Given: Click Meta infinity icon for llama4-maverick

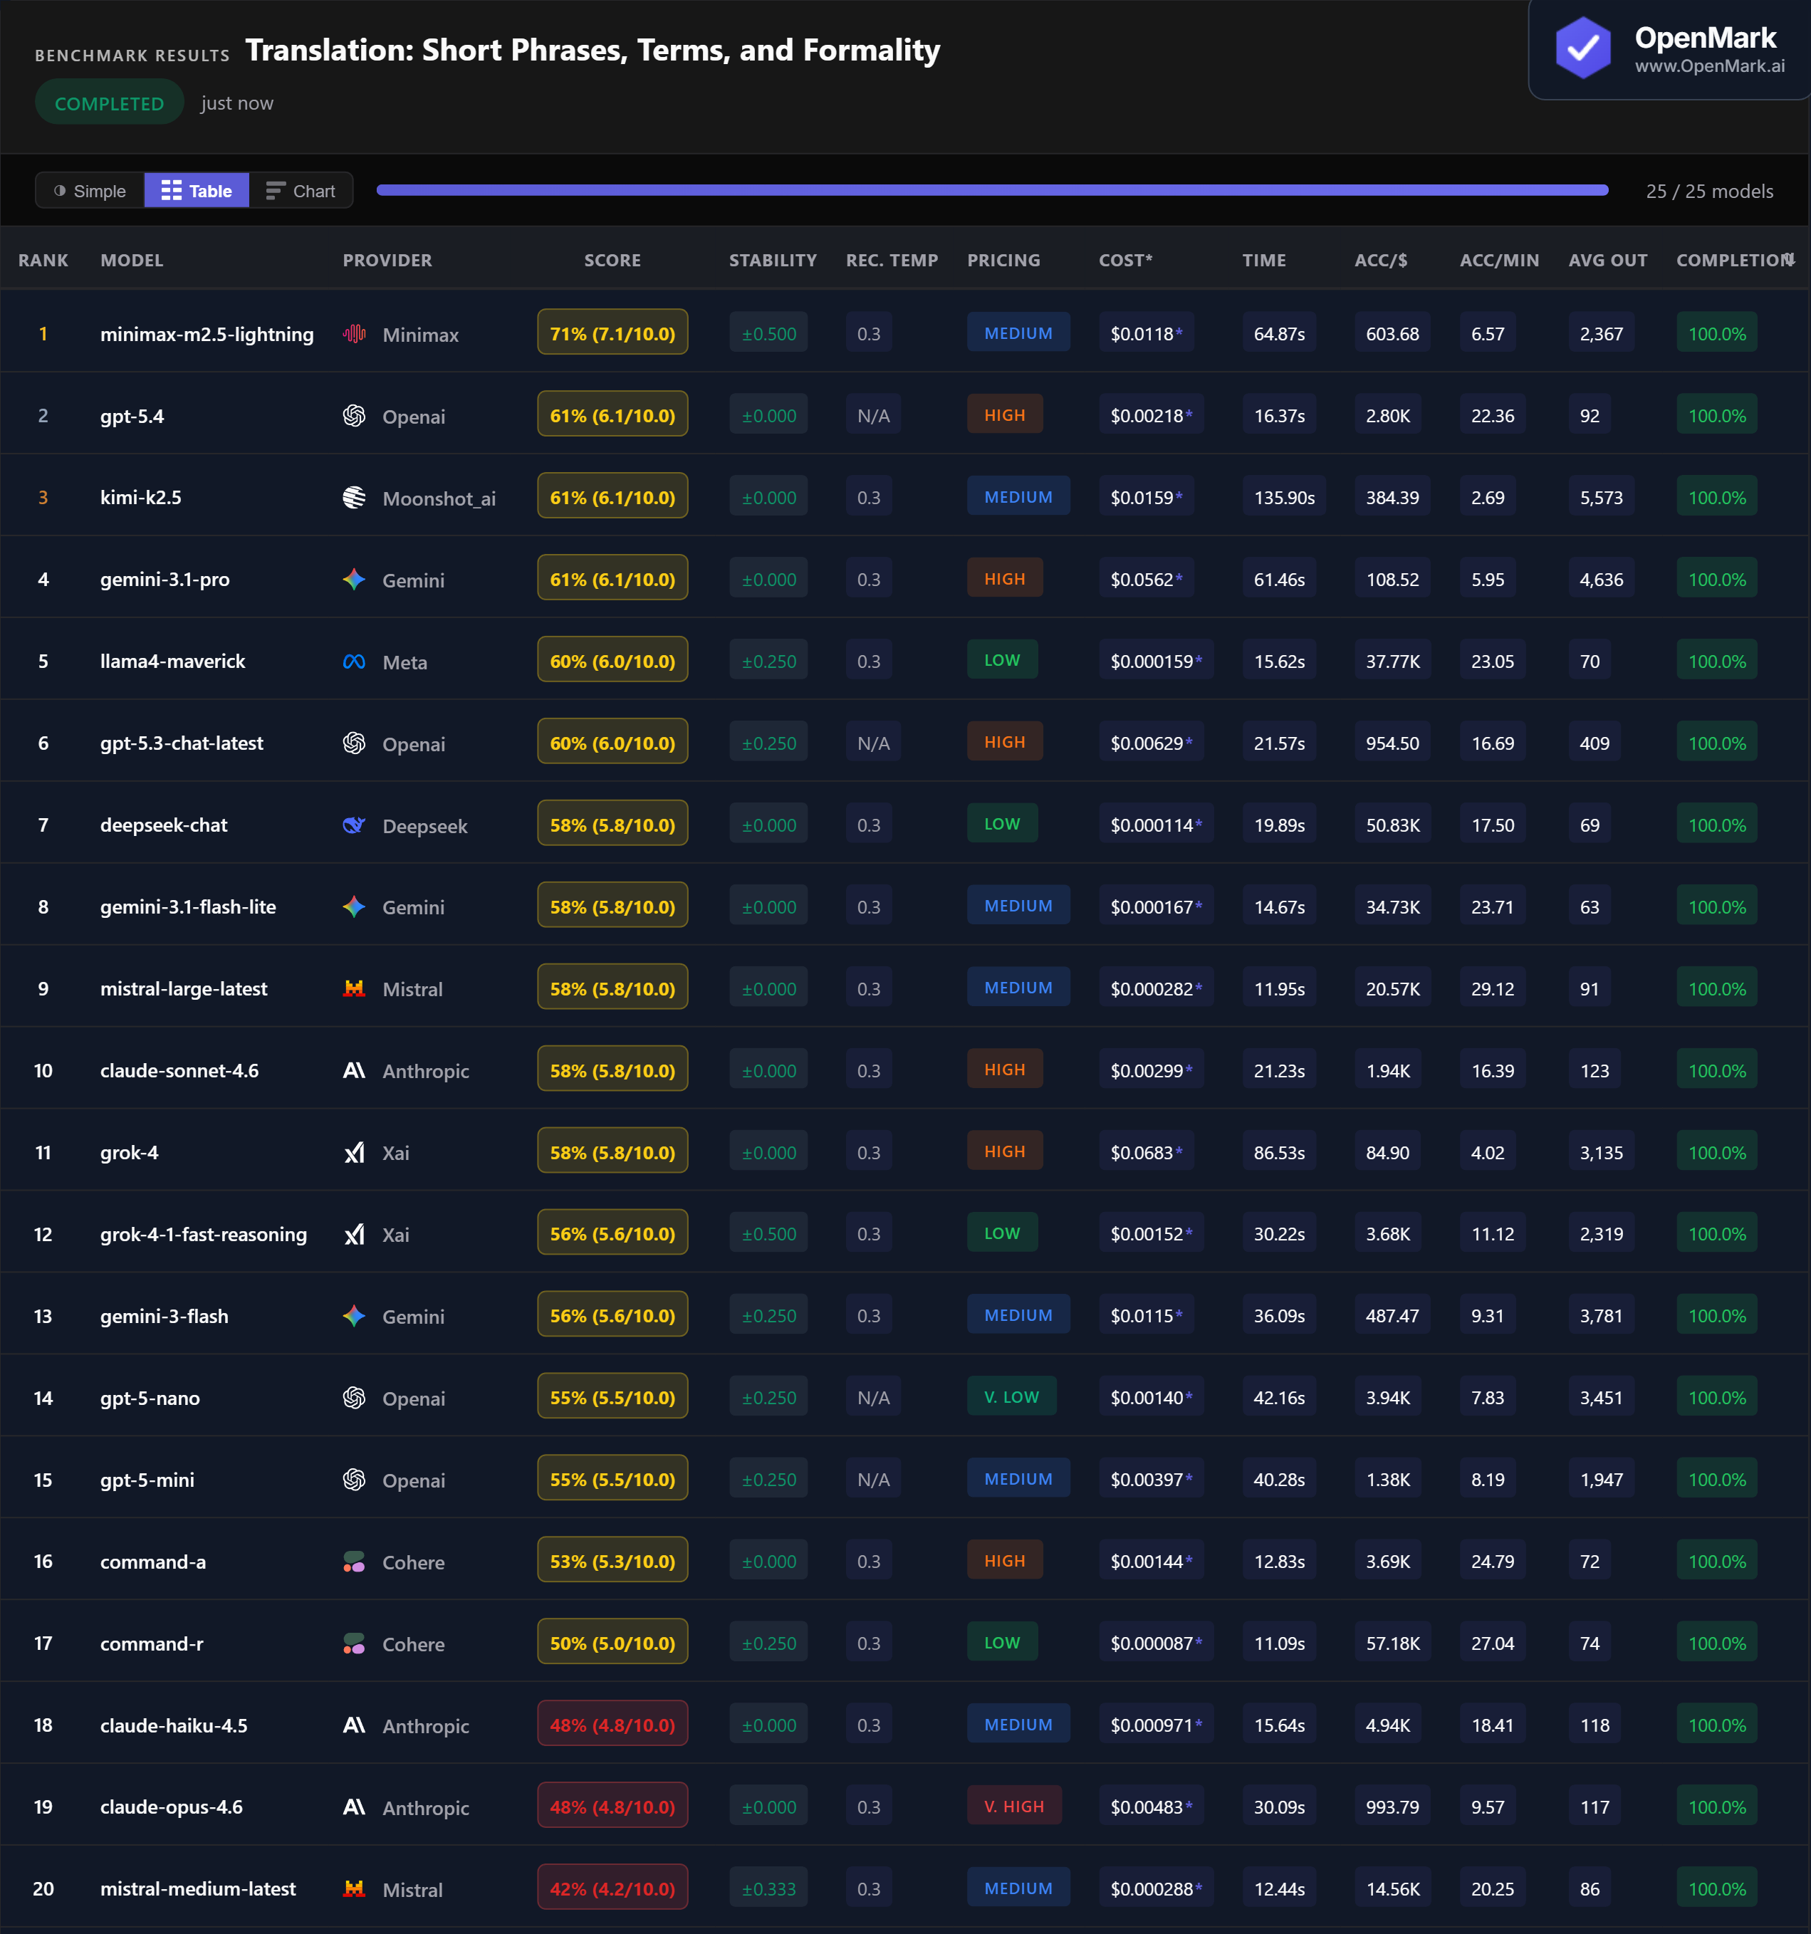Looking at the screenshot, I should click(354, 662).
